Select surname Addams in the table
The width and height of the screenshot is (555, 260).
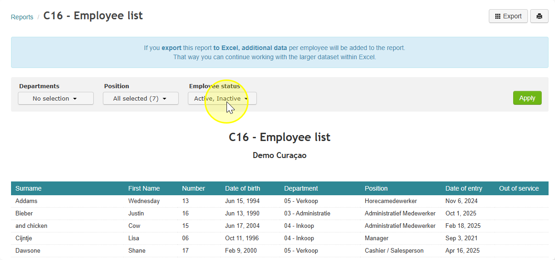coord(26,201)
